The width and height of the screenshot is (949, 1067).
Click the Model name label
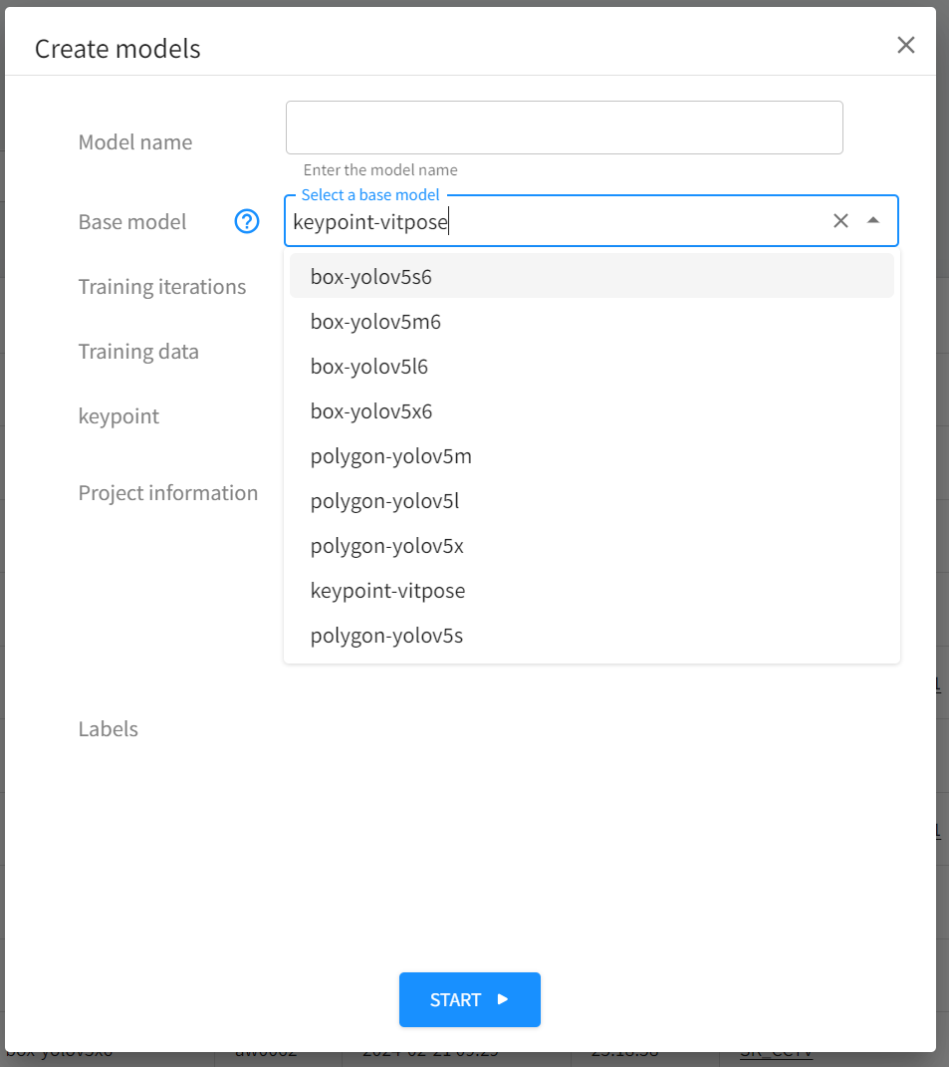point(135,142)
